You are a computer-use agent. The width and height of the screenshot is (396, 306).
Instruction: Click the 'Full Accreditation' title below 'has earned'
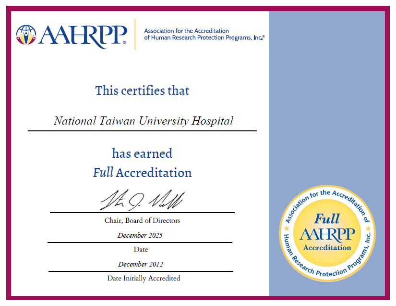tap(142, 173)
